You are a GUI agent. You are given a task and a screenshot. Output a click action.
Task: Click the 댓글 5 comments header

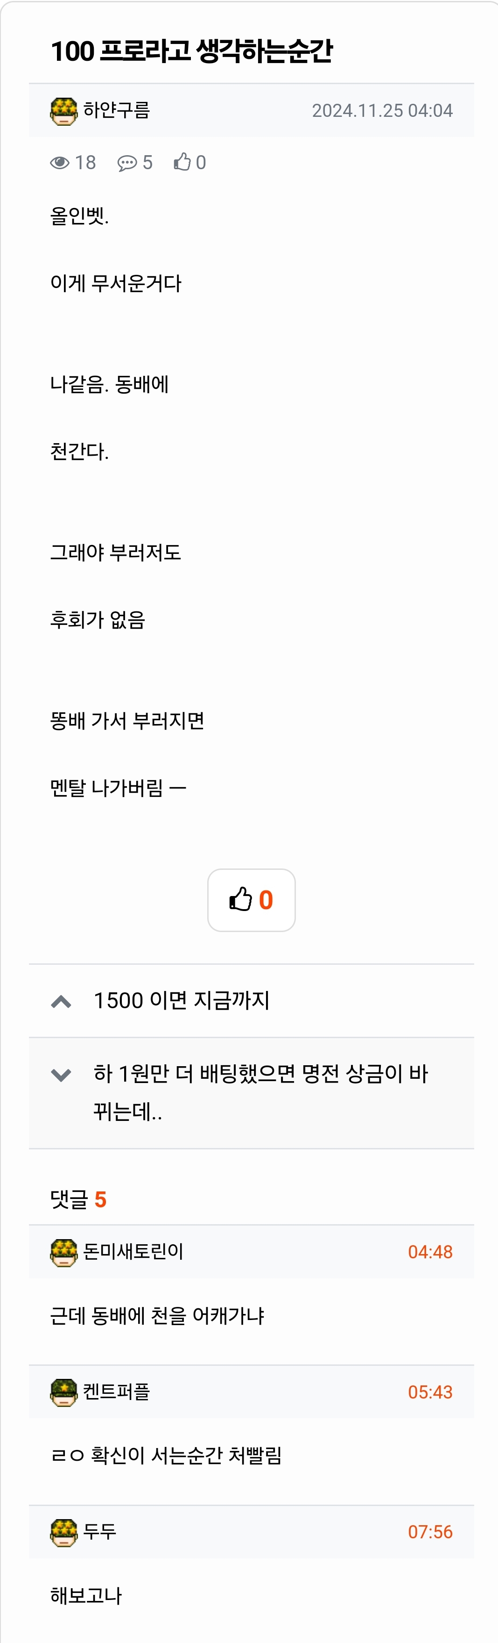click(x=78, y=1200)
